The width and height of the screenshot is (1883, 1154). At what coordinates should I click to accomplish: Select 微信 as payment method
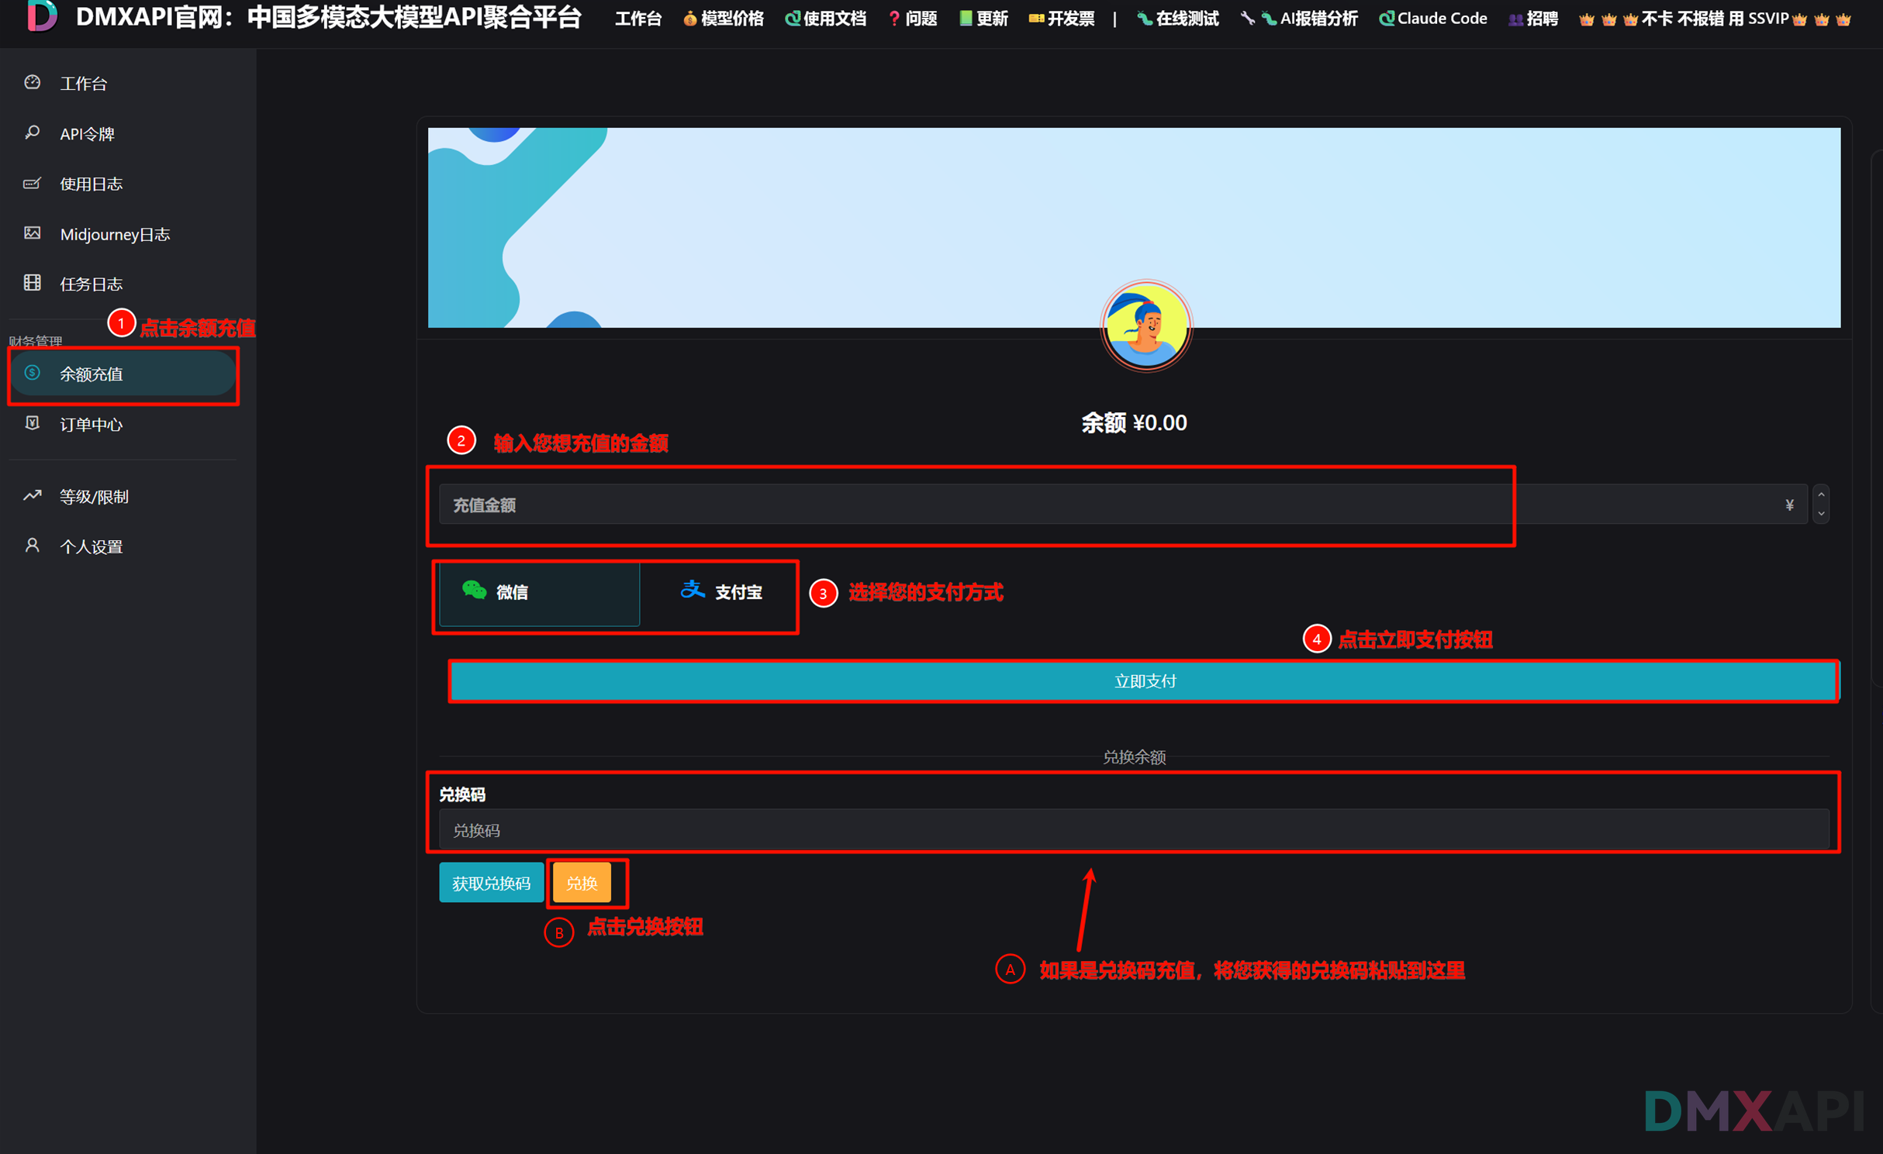[x=539, y=593]
